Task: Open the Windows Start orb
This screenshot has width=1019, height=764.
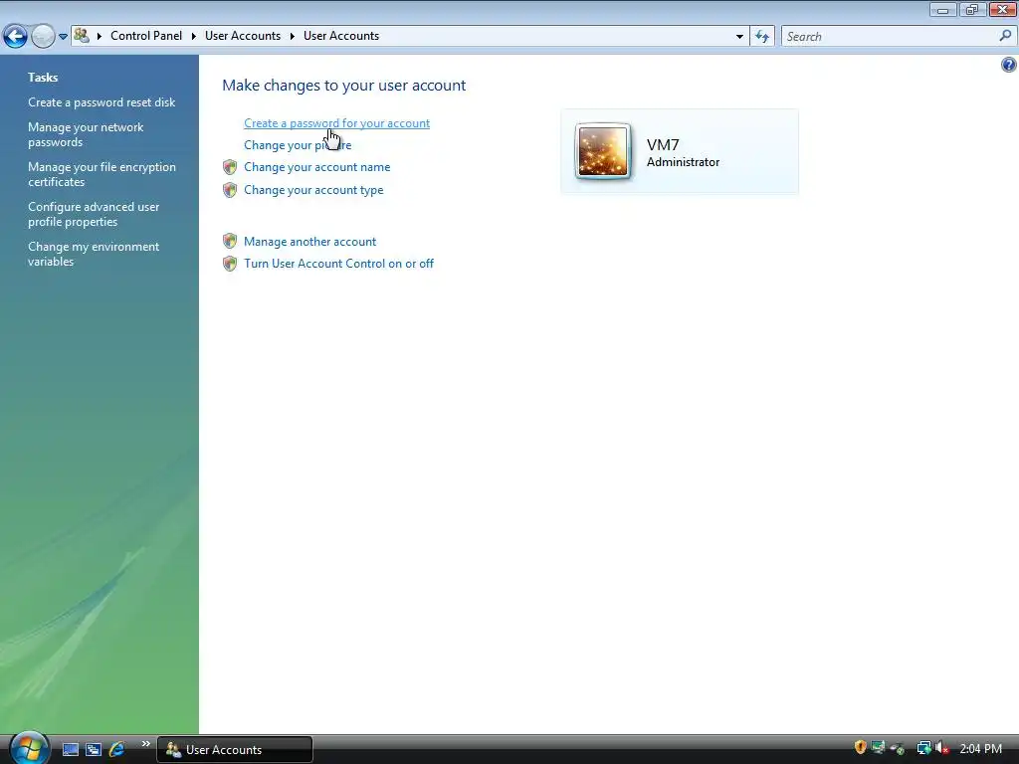Action: coord(29,748)
